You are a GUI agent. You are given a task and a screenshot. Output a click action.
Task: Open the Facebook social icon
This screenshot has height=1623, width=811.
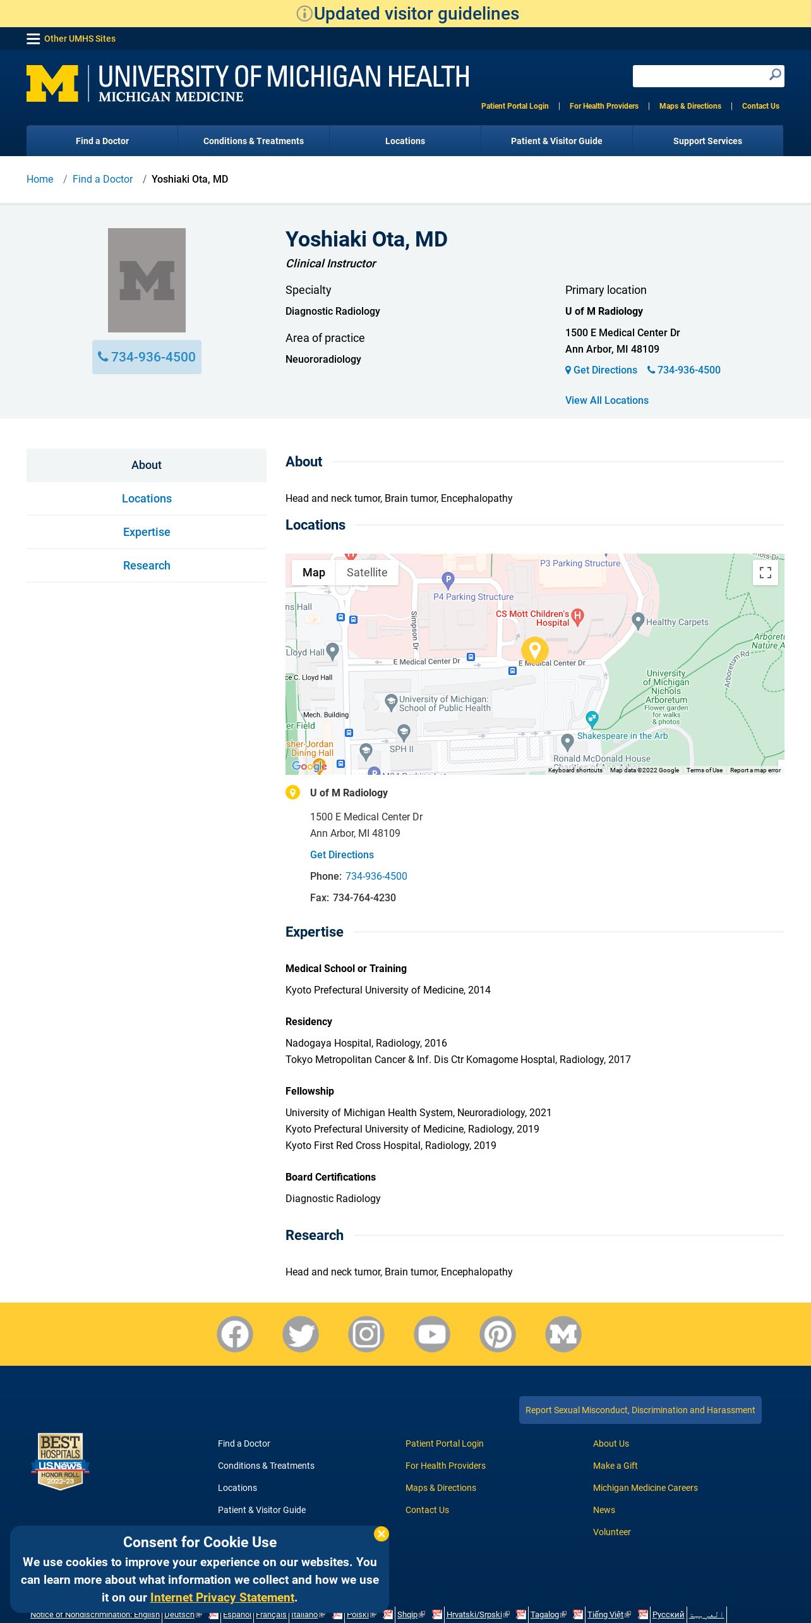tap(235, 1334)
